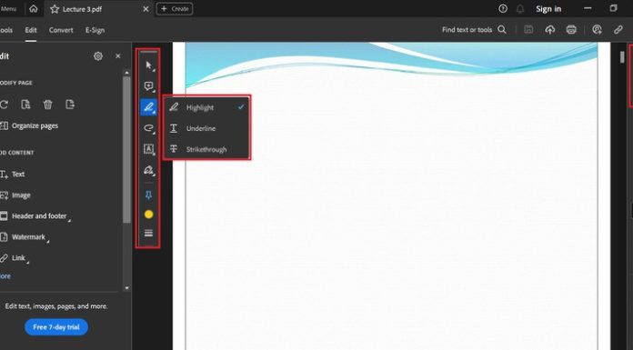Switch to the Convert tab
Image resolution: width=633 pixels, height=350 pixels.
point(61,30)
